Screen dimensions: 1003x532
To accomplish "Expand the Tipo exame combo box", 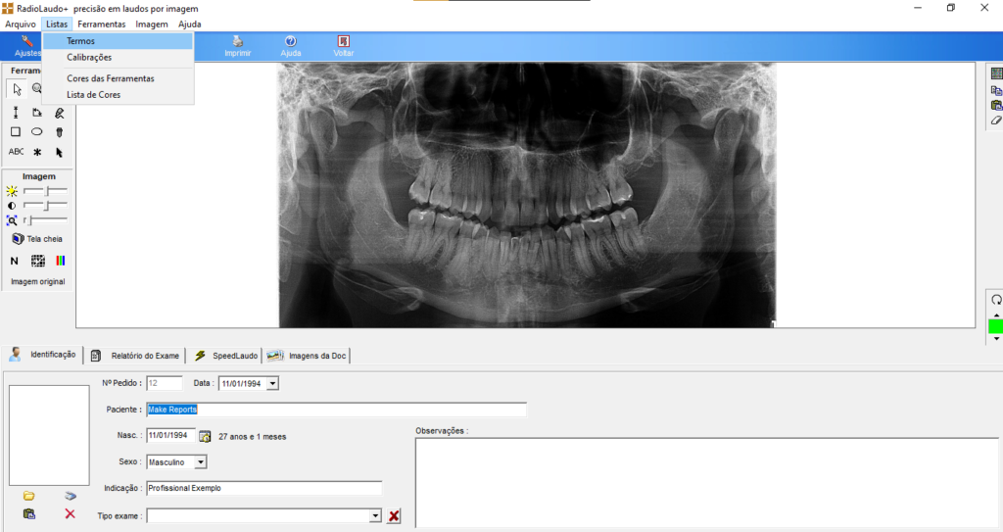I will click(x=375, y=516).
